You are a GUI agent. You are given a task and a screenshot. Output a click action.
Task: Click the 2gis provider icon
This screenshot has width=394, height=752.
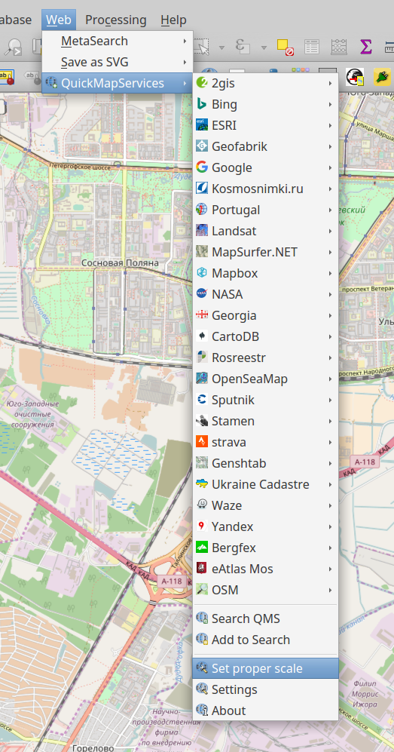[202, 83]
